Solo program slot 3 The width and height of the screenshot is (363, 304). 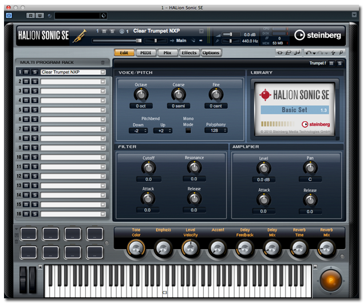[x=35, y=91]
